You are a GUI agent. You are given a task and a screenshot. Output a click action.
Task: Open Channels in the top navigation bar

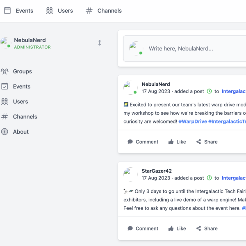pyautogui.click(x=104, y=11)
